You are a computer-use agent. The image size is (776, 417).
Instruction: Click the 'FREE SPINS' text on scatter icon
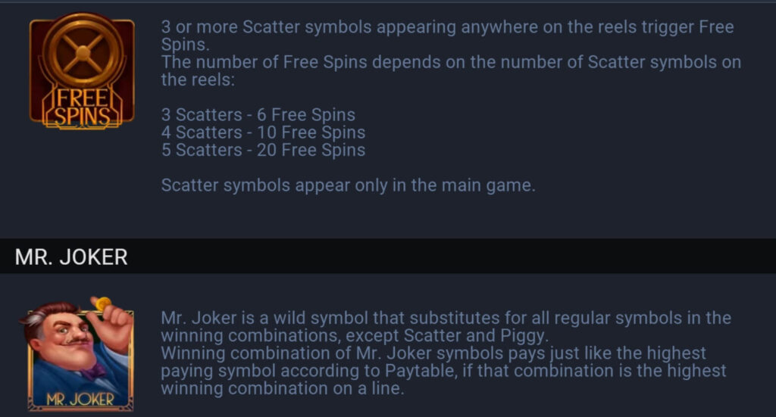(82, 107)
